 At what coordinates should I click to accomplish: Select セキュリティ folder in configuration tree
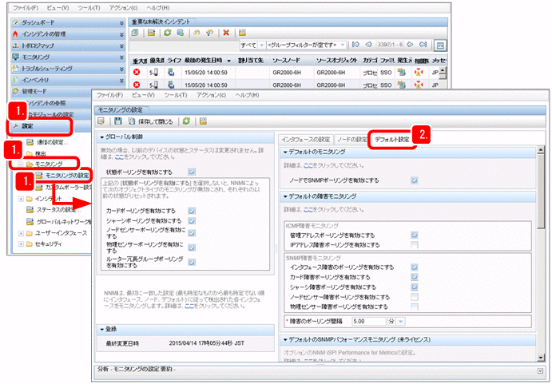48,244
